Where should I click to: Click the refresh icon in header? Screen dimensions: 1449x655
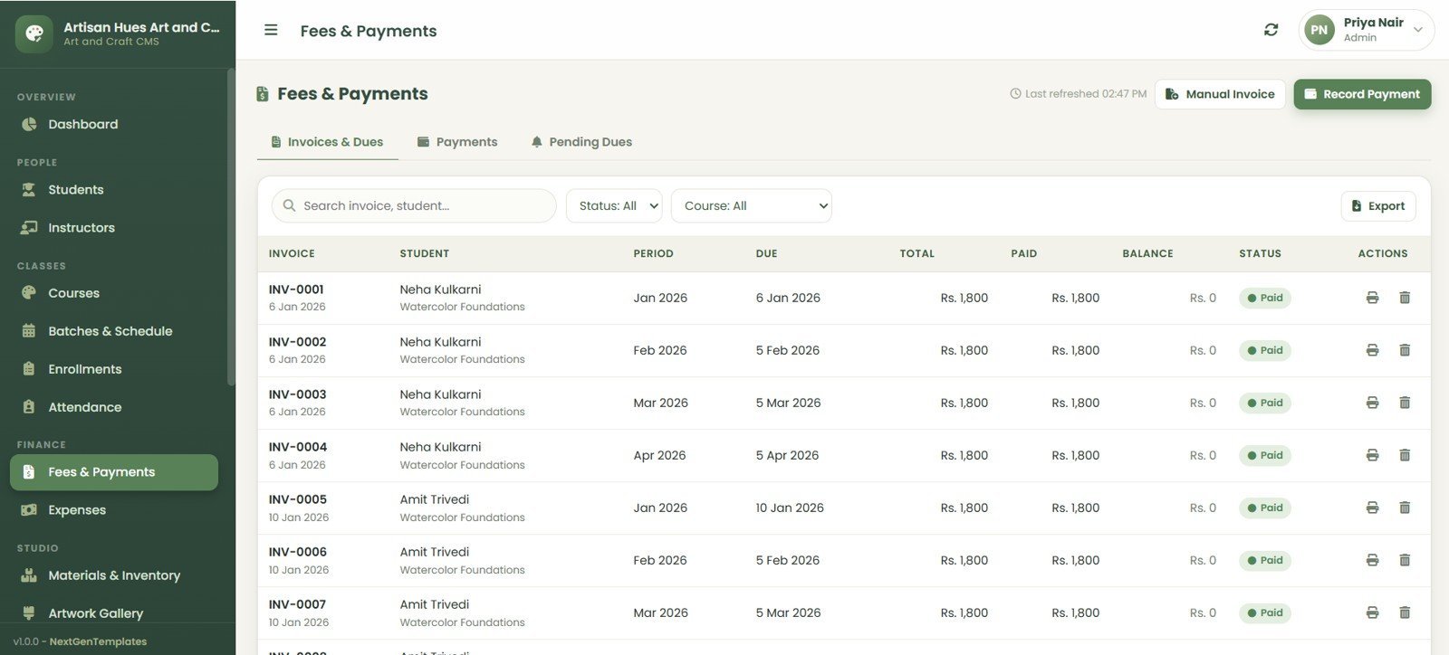tap(1271, 30)
